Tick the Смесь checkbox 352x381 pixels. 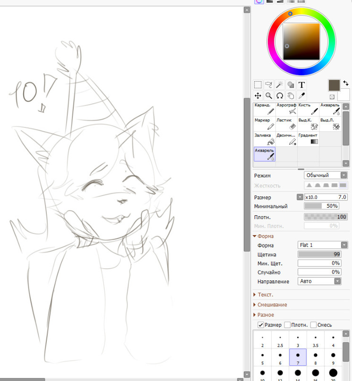point(313,325)
